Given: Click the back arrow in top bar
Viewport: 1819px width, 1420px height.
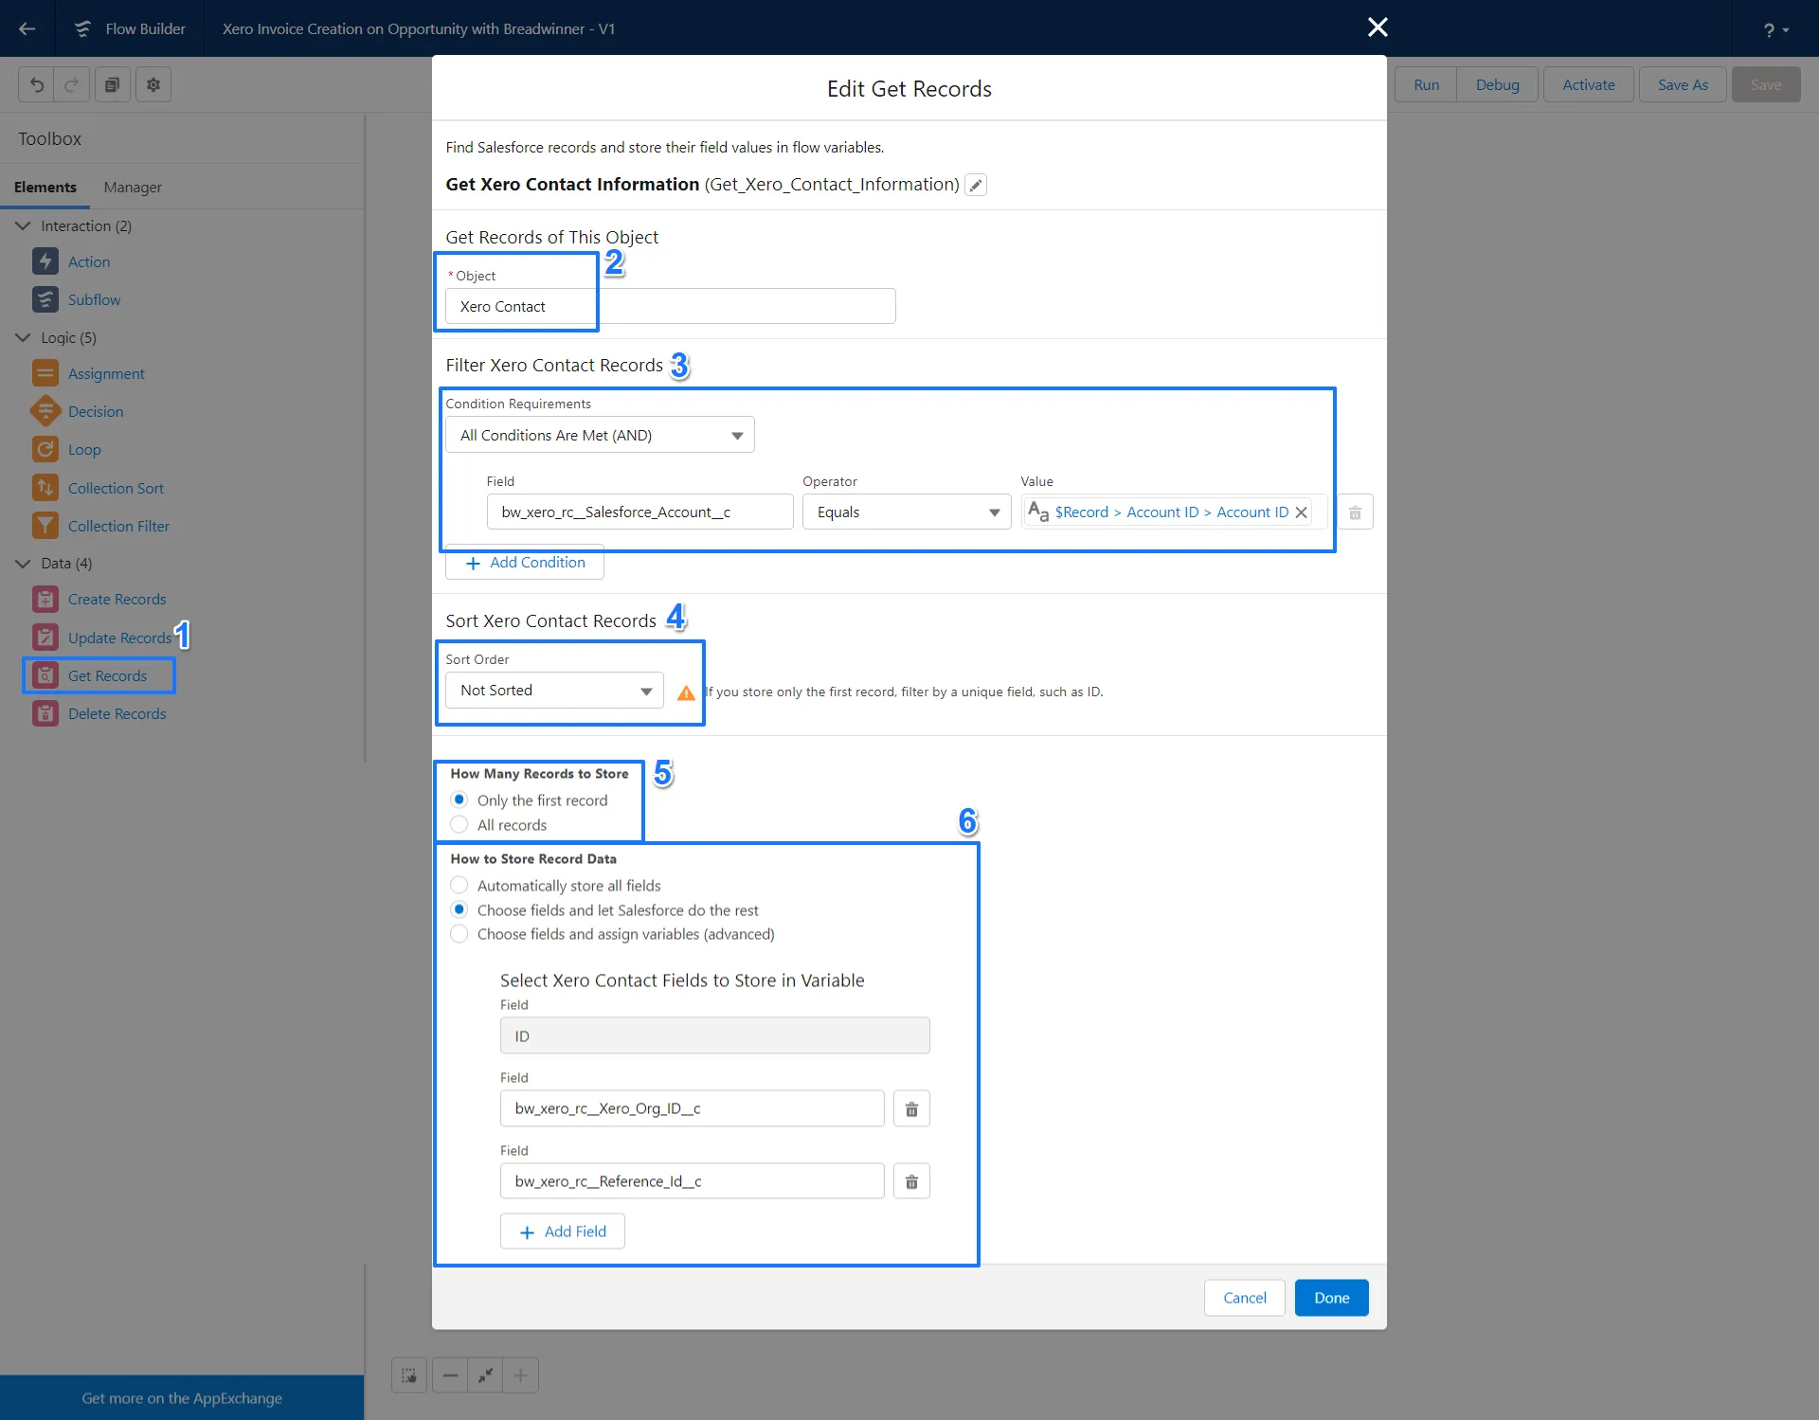Looking at the screenshot, I should (x=27, y=28).
